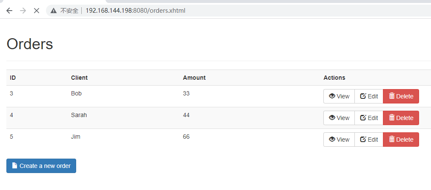Image resolution: width=431 pixels, height=190 pixels.
Task: Delete order 4 for Sarah
Action: tap(401, 118)
